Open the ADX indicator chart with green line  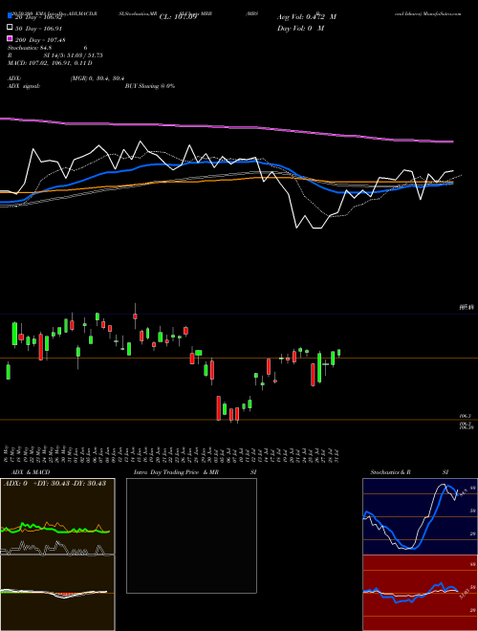[57, 516]
